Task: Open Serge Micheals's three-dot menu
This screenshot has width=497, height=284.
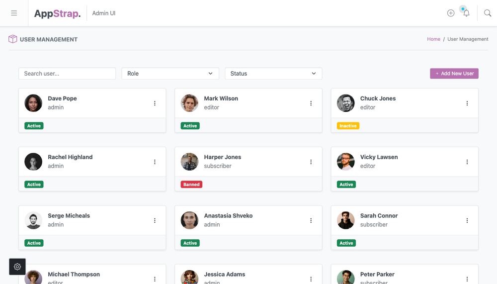Action: [155, 220]
